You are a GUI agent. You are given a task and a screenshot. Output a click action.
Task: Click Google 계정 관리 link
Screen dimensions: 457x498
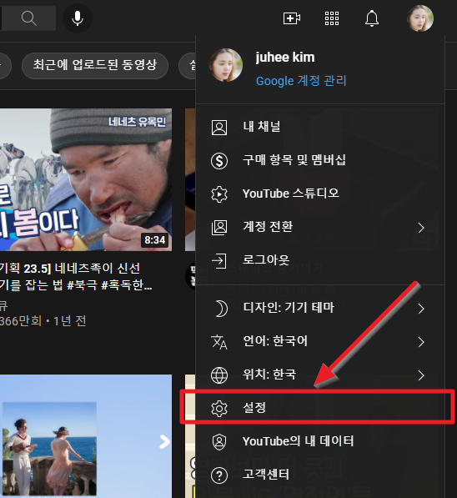[x=301, y=81]
